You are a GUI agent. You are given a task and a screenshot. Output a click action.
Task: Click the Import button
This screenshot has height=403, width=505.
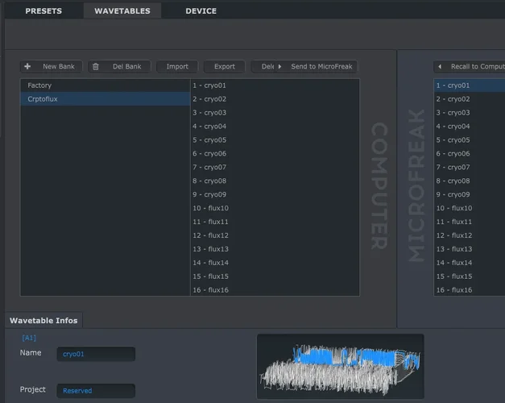[177, 66]
